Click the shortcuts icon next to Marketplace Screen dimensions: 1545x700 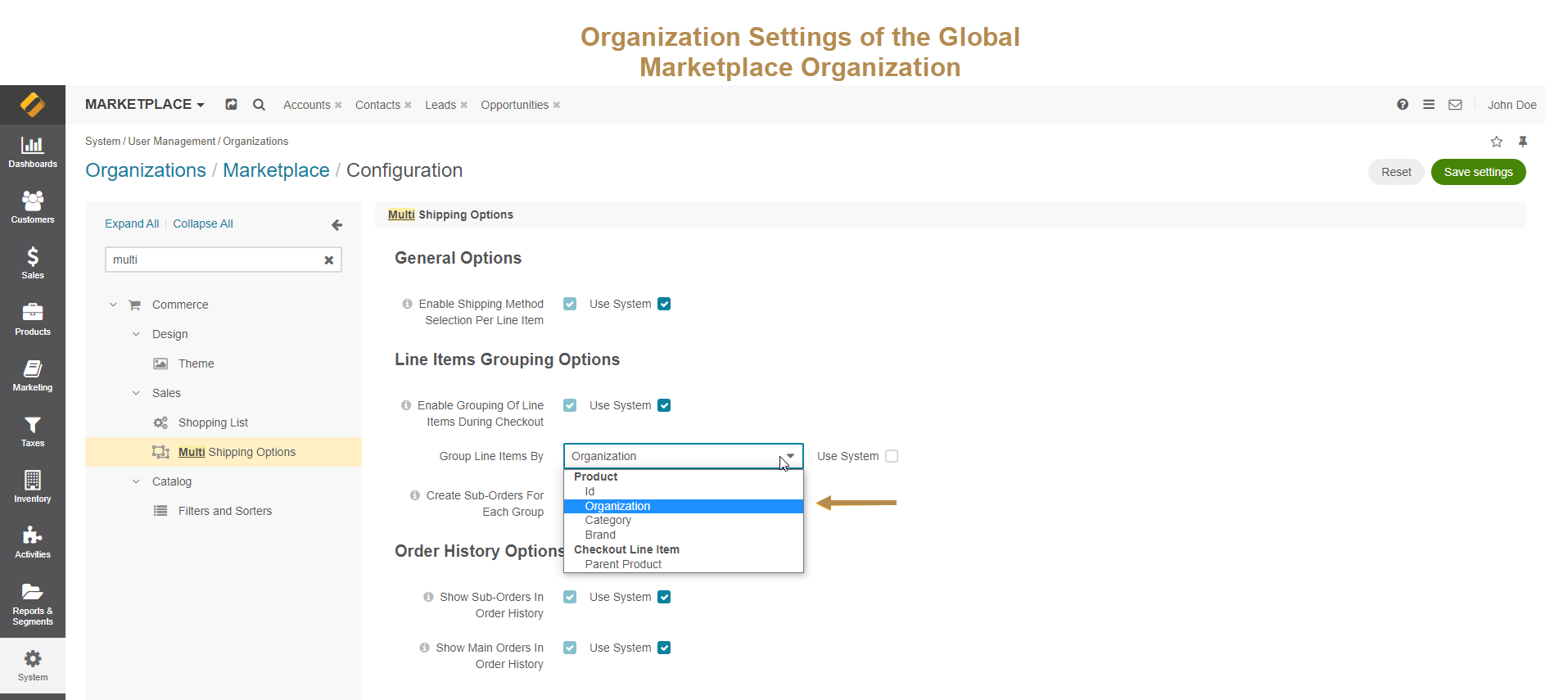pyautogui.click(x=232, y=105)
